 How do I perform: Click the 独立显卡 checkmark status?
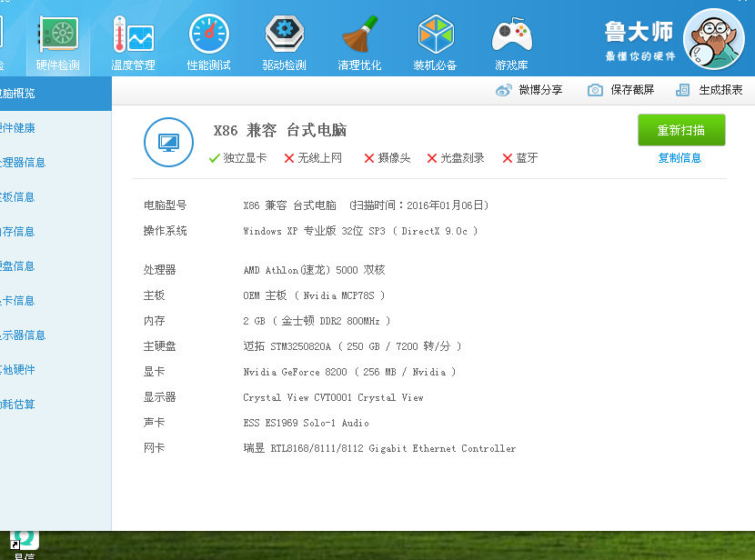(237, 158)
